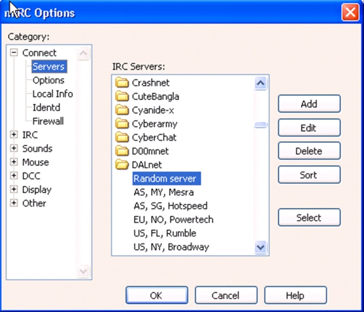The width and height of the screenshot is (364, 312).
Task: Click the Cyanide-x folder icon
Action: tap(122, 110)
